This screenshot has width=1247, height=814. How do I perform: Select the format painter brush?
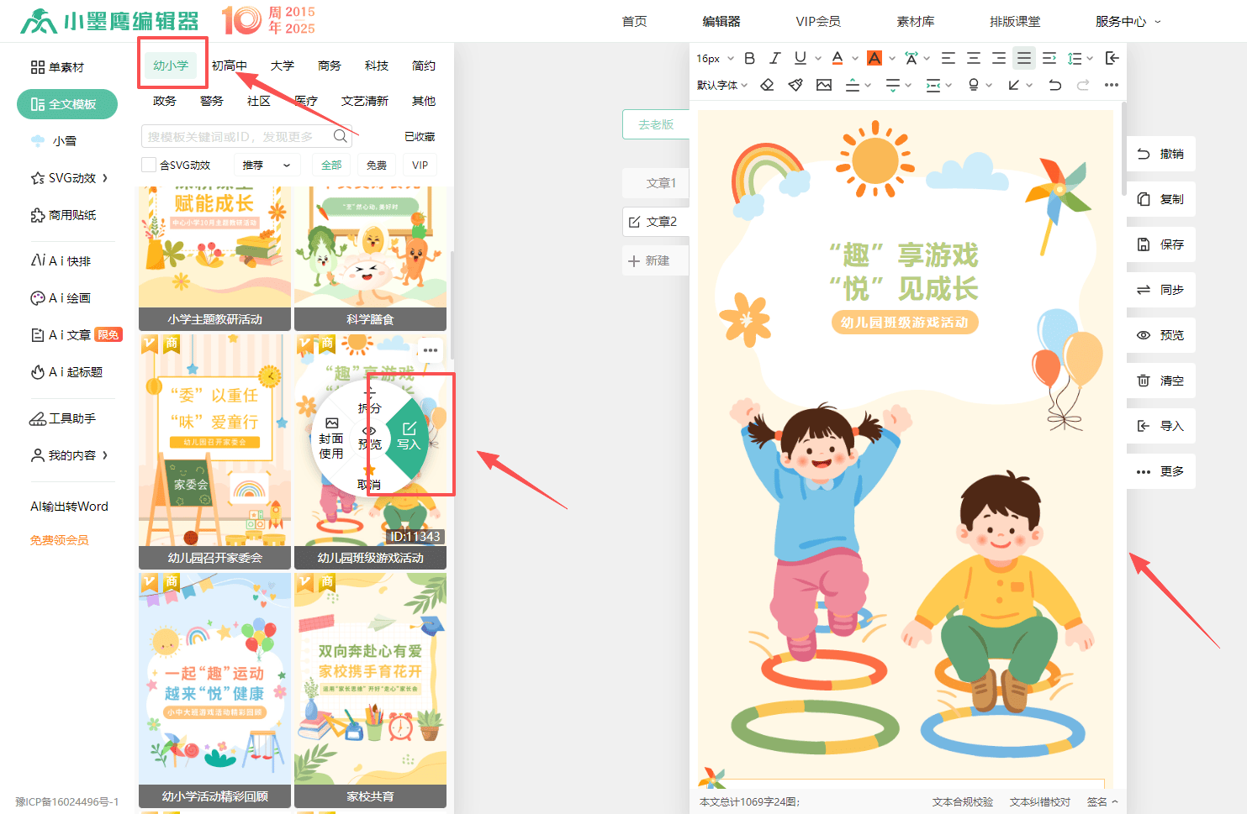(x=795, y=85)
